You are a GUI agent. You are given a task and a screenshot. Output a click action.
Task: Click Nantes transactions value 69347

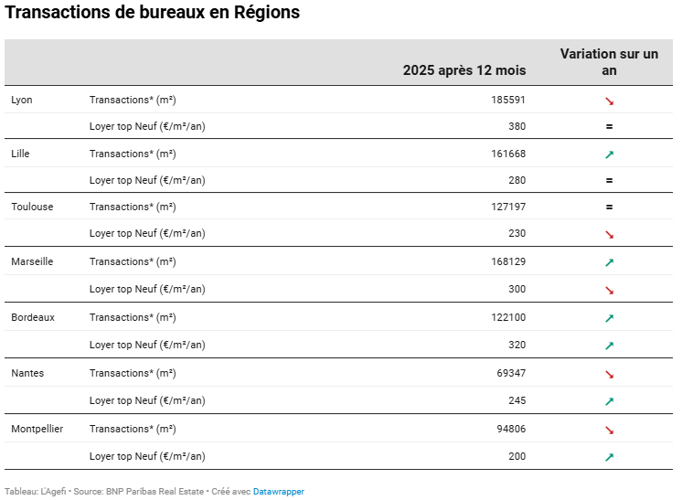pyautogui.click(x=511, y=373)
